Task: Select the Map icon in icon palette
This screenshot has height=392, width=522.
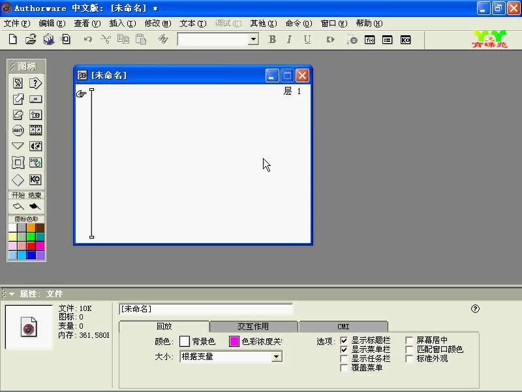Action: coord(35,115)
